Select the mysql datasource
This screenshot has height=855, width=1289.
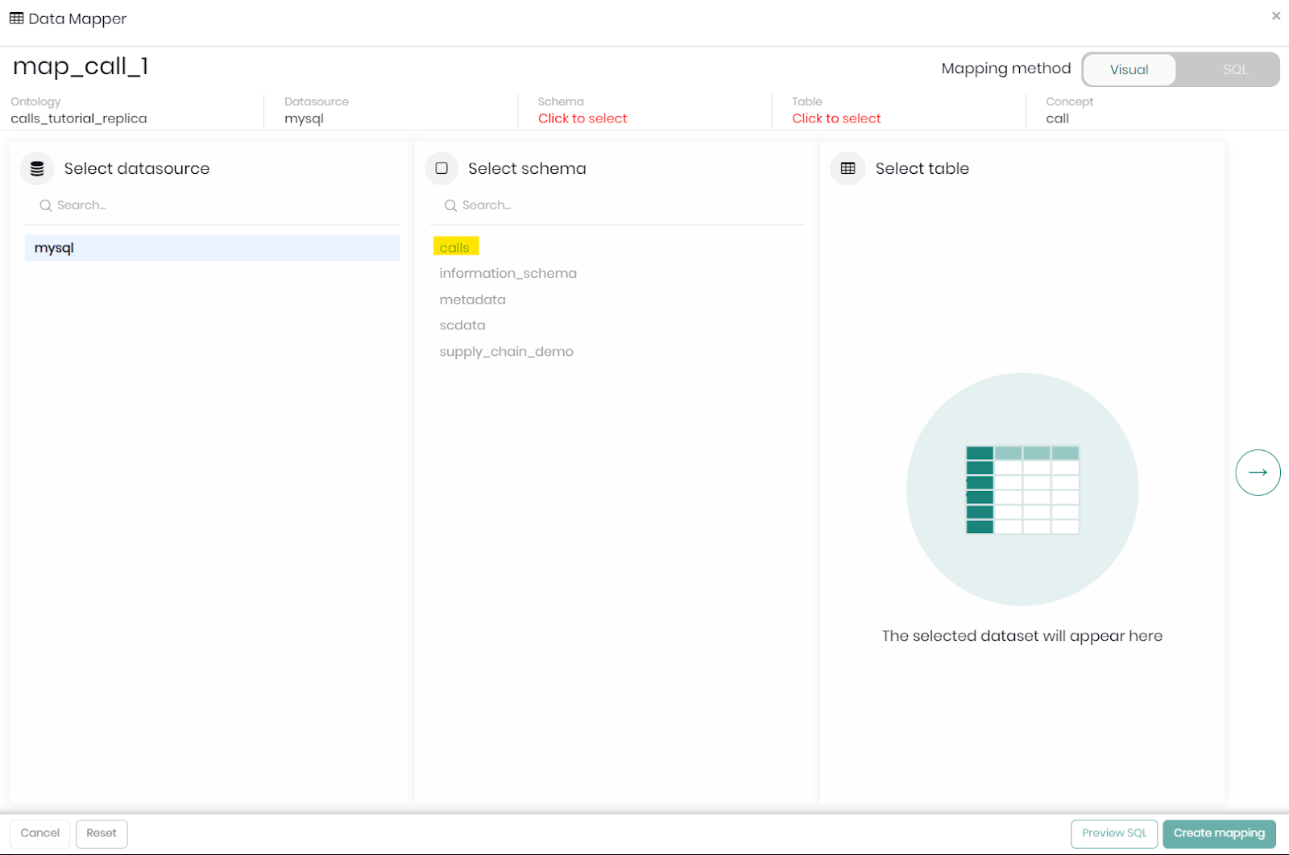[x=212, y=248]
